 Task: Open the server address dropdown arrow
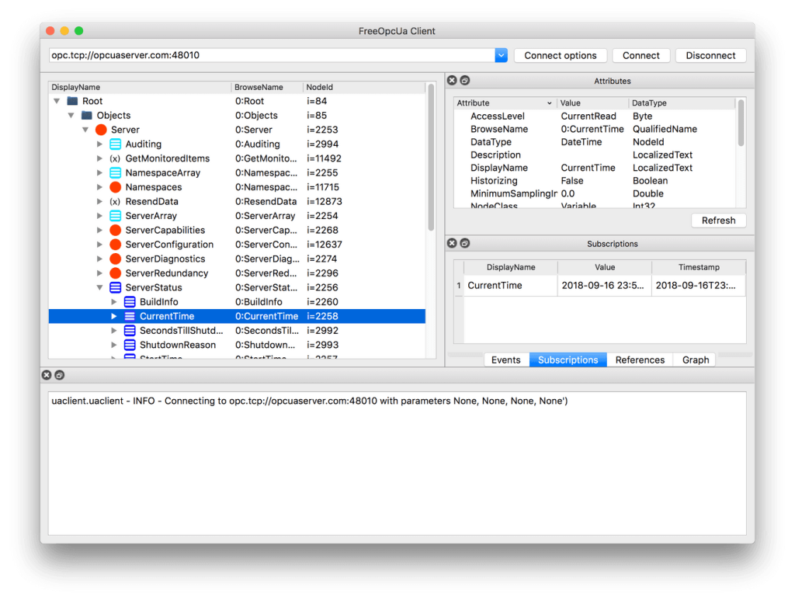pos(501,55)
